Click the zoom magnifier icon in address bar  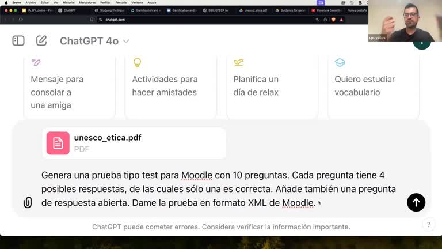318,20
